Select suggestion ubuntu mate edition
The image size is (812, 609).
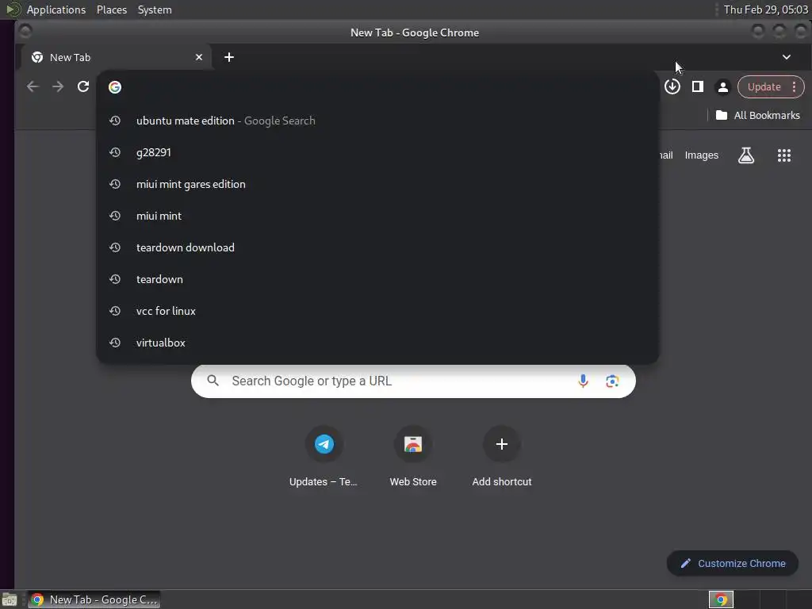[377, 121]
